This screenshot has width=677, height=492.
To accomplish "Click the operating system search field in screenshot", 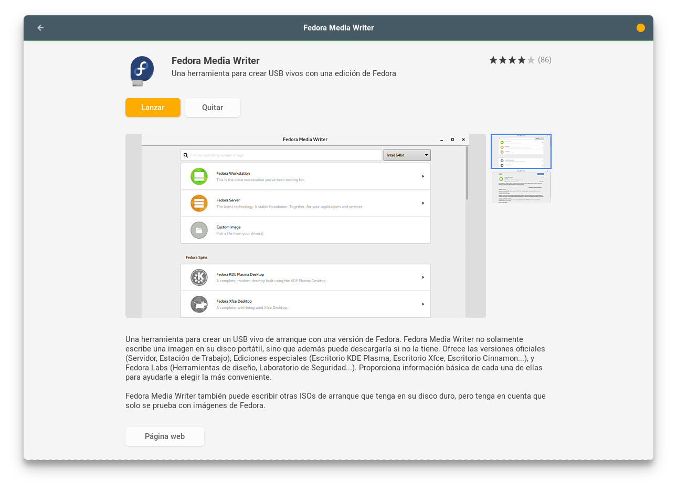I will 281,155.
